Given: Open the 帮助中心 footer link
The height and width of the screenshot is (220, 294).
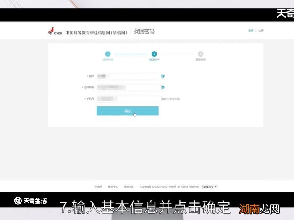Looking at the screenshot, I should [113, 187].
